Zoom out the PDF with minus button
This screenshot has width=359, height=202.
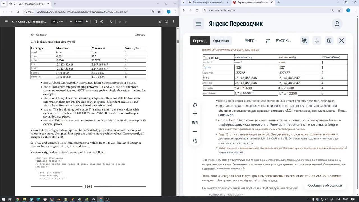(71, 22)
